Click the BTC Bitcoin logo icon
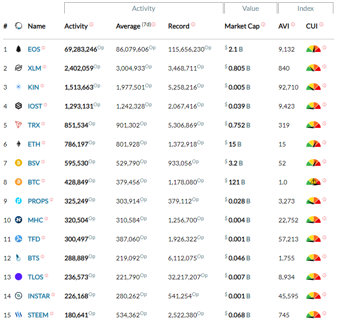This screenshot has width=337, height=325. [19, 182]
